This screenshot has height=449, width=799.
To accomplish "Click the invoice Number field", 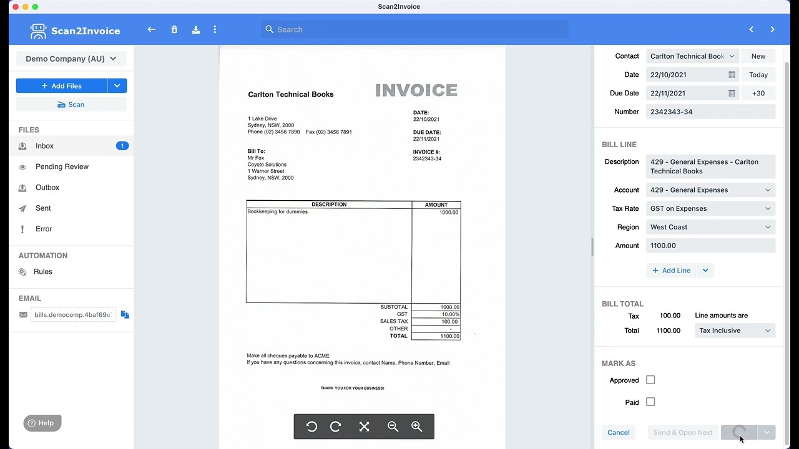I will tap(711, 112).
